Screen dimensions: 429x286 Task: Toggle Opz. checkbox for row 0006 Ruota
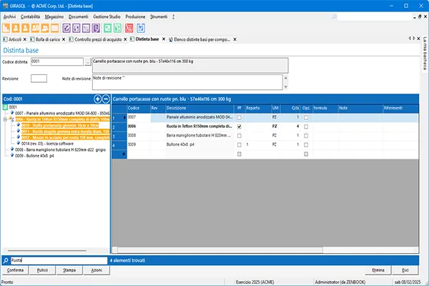[306, 127]
